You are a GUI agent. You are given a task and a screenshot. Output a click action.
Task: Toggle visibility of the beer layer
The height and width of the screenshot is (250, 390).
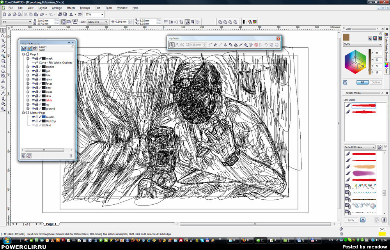tap(33, 88)
